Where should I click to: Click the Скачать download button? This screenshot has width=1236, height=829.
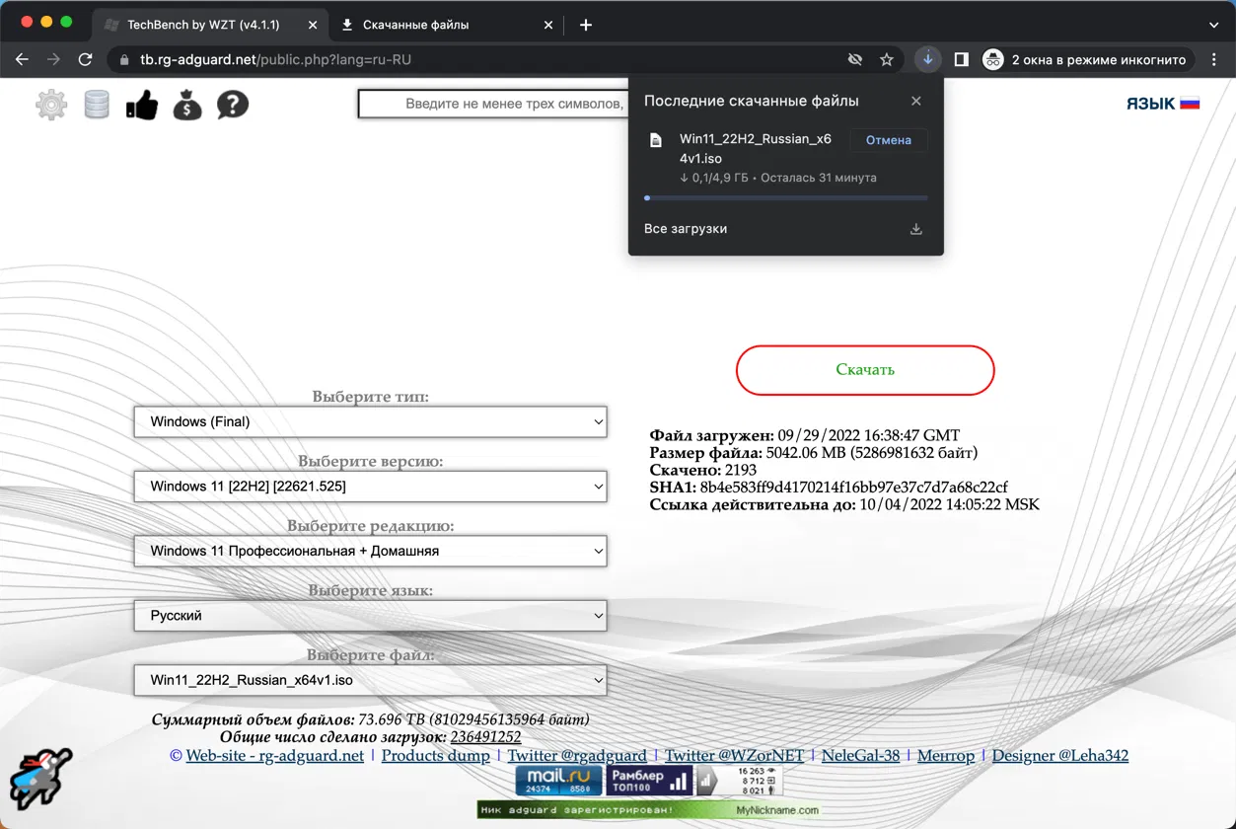(865, 370)
